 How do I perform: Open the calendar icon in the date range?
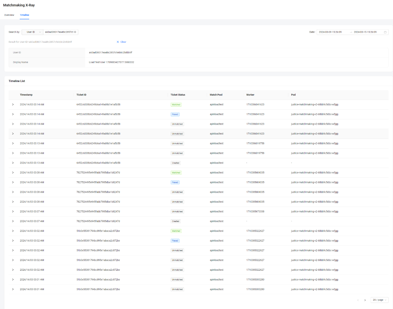click(385, 32)
